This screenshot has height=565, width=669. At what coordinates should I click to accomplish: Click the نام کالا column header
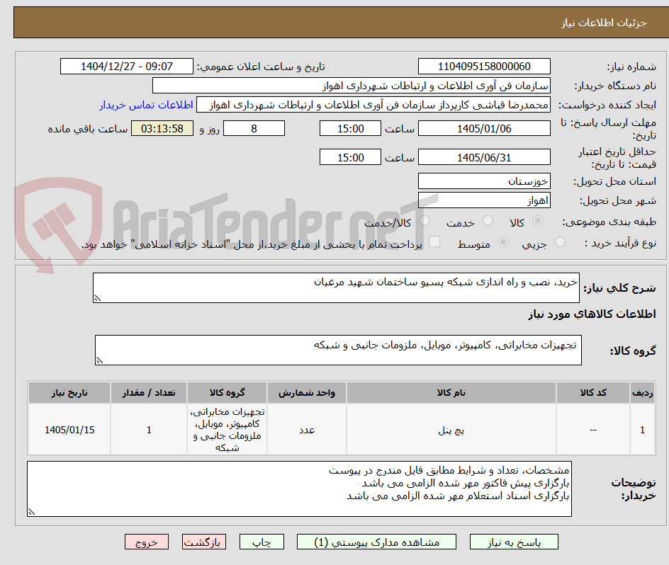coord(451,393)
